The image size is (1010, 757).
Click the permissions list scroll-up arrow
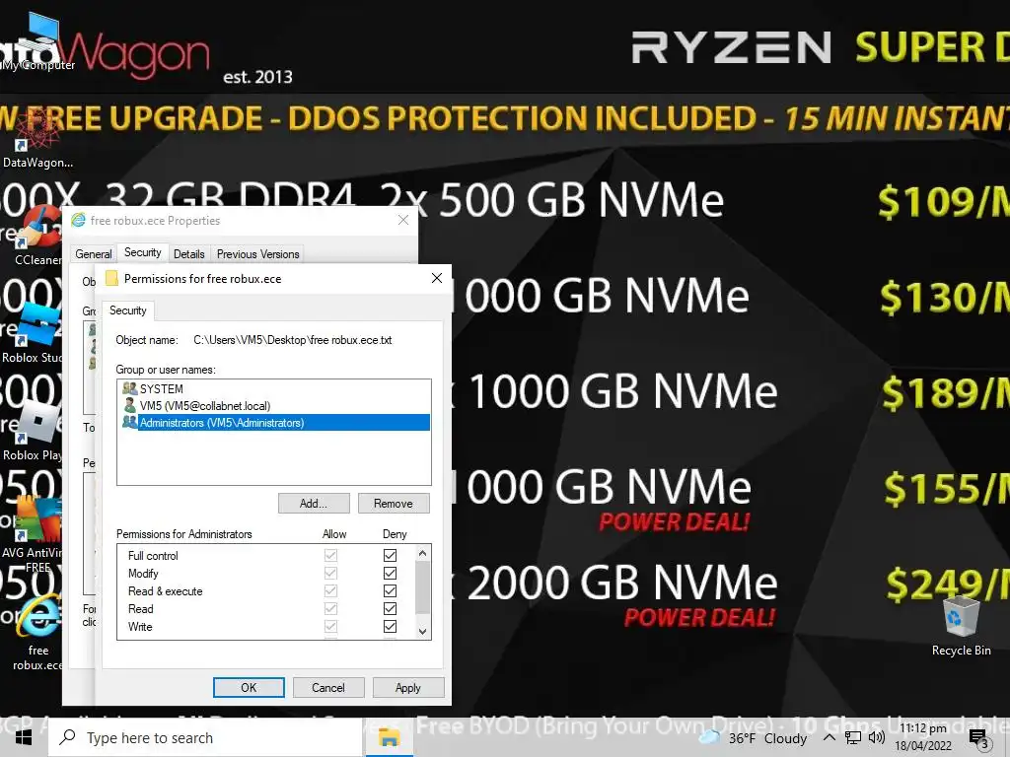coord(422,553)
